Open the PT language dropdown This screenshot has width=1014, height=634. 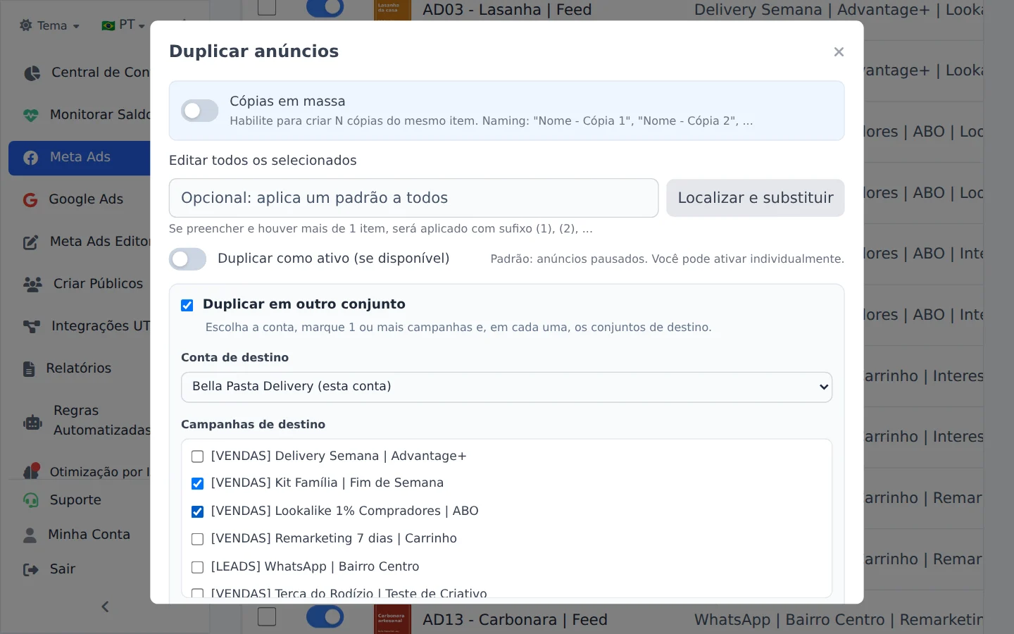(123, 25)
